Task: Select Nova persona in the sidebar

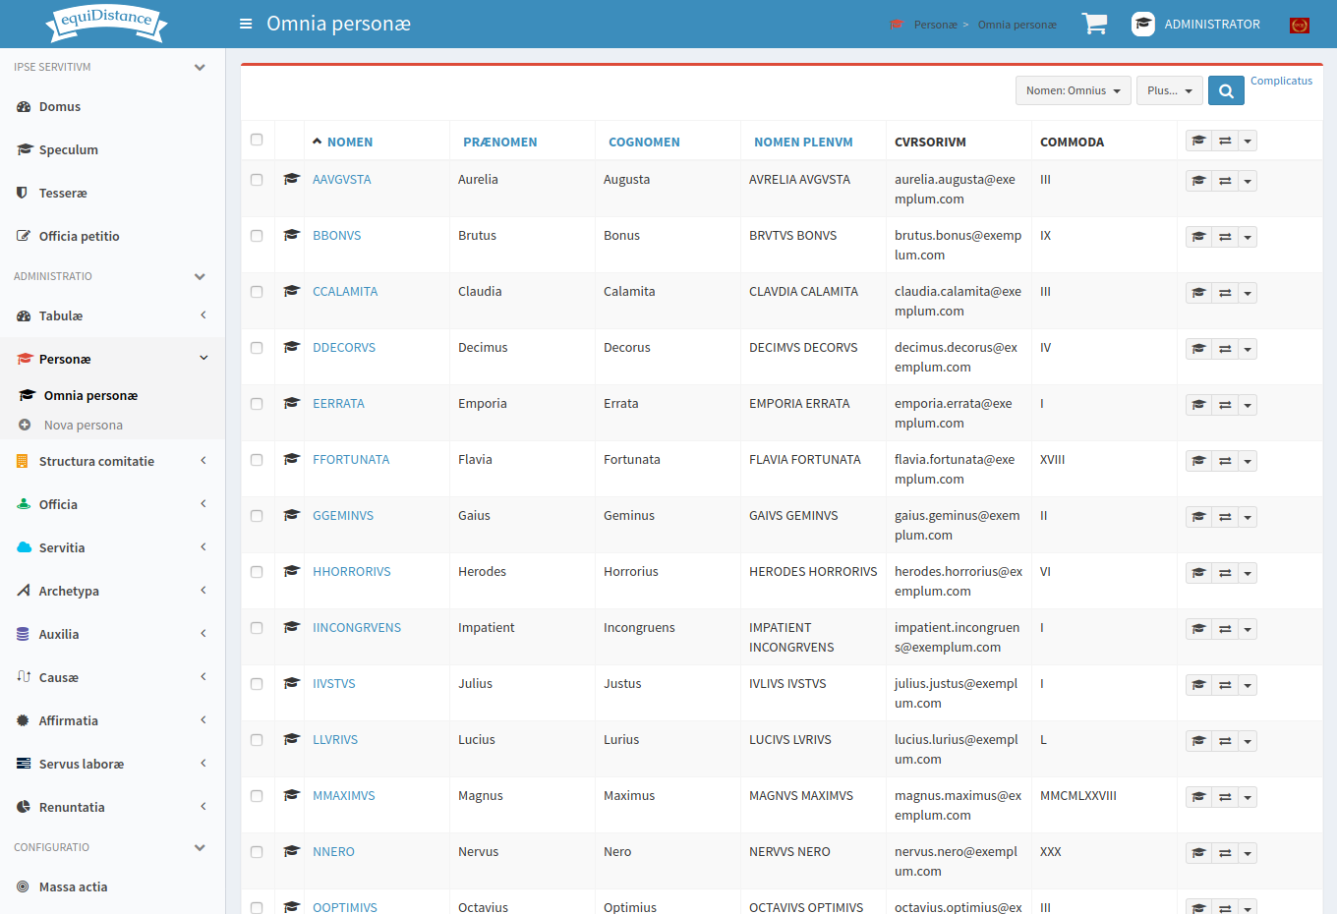Action: click(83, 425)
